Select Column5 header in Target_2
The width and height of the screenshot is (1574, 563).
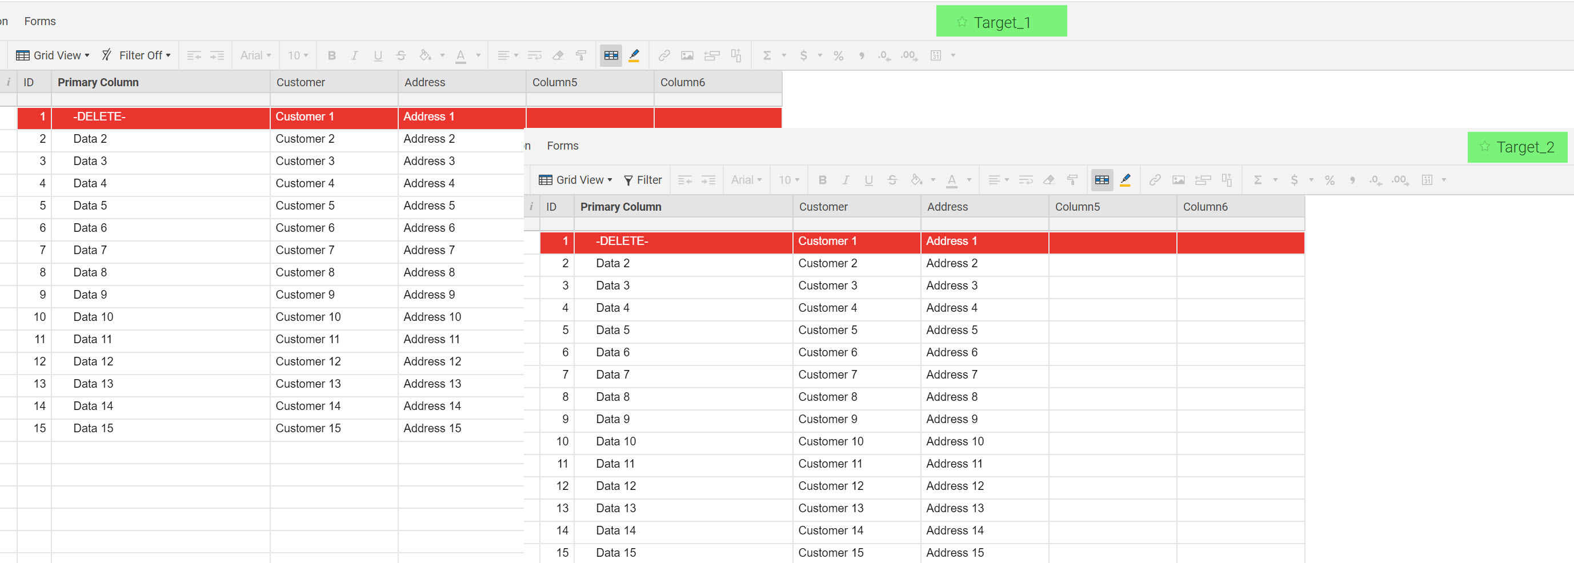(x=1113, y=207)
